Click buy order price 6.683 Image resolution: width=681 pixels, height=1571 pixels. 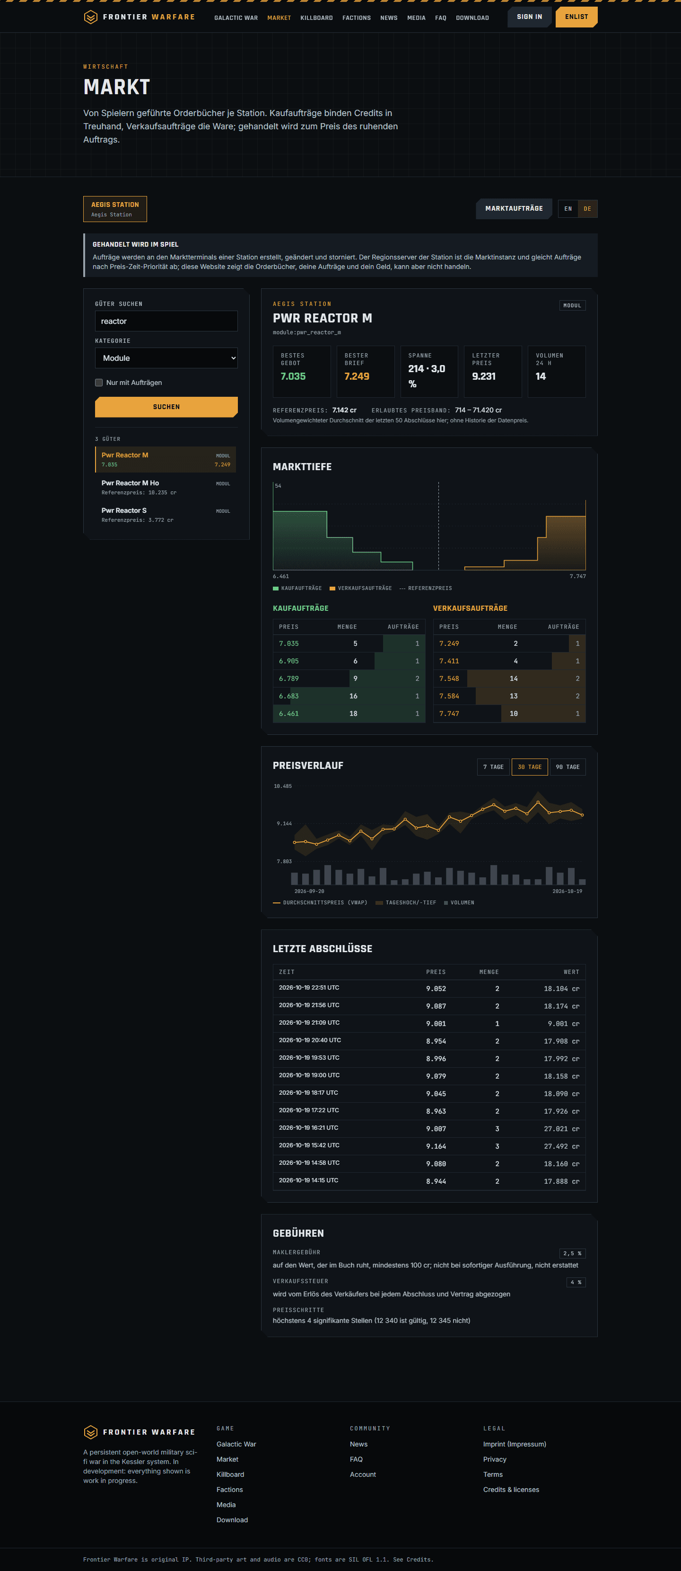point(289,696)
